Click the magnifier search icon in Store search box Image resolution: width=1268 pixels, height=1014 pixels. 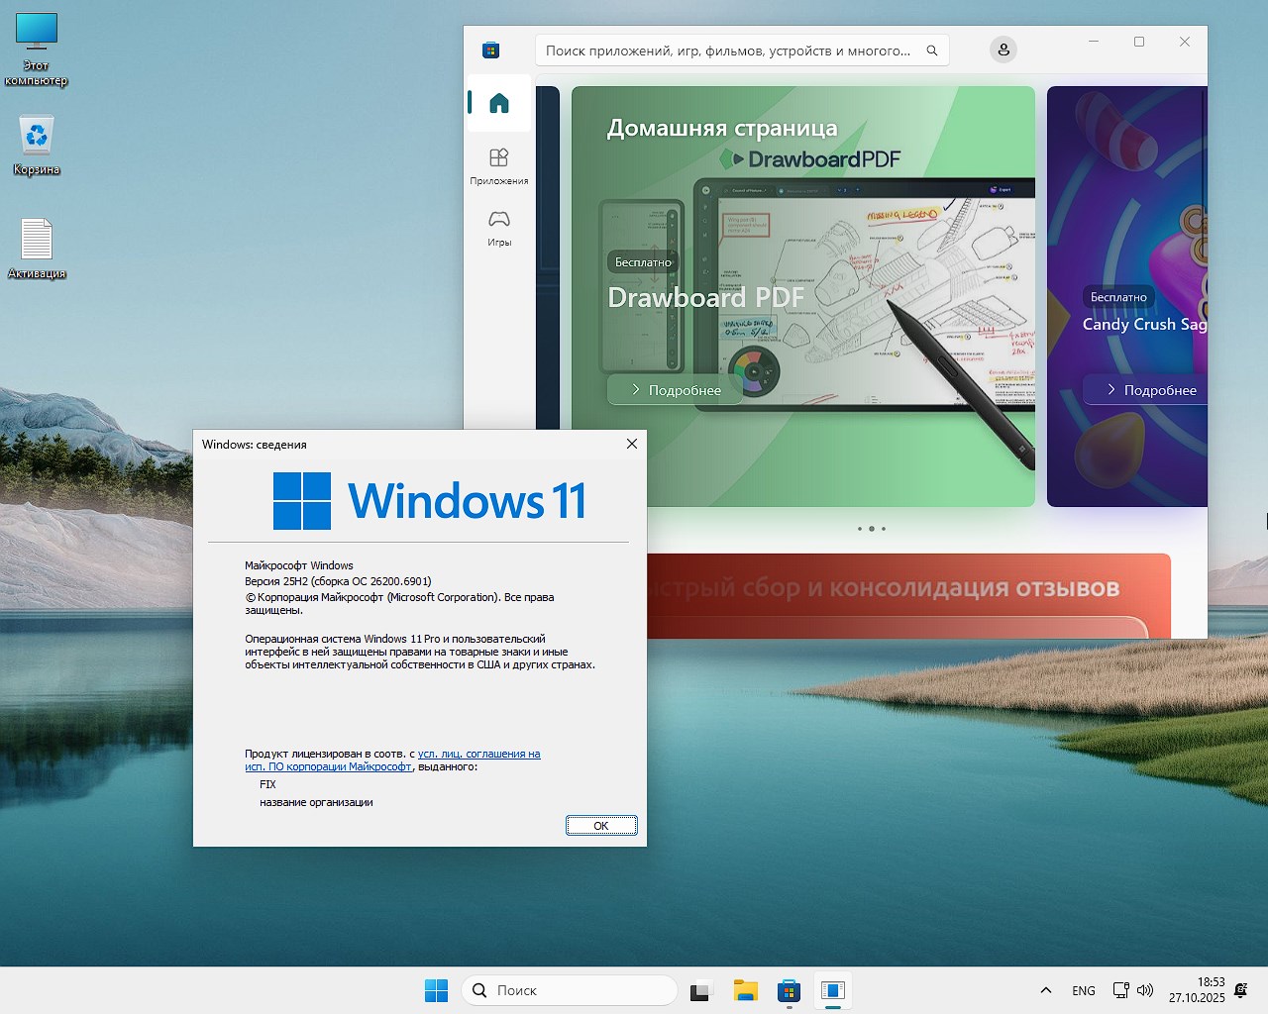click(x=932, y=51)
